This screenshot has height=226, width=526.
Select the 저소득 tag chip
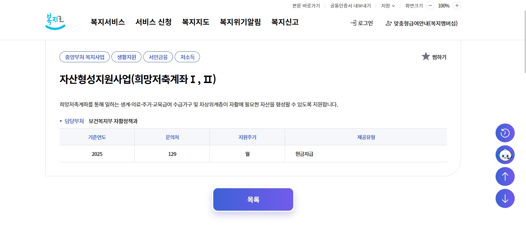tap(187, 57)
